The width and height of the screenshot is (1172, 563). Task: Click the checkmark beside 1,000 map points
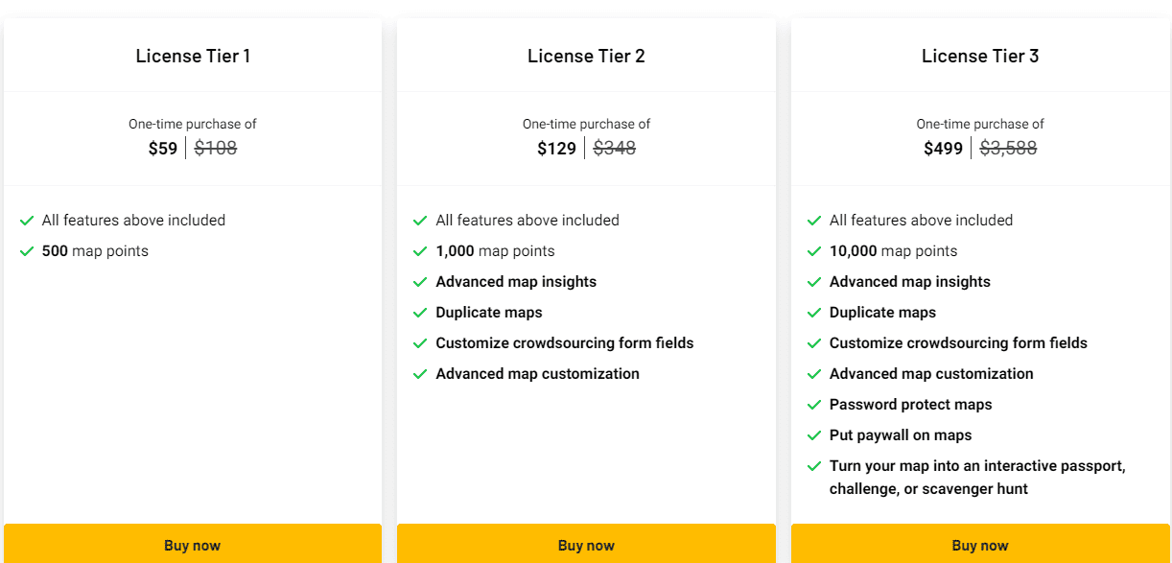click(420, 251)
